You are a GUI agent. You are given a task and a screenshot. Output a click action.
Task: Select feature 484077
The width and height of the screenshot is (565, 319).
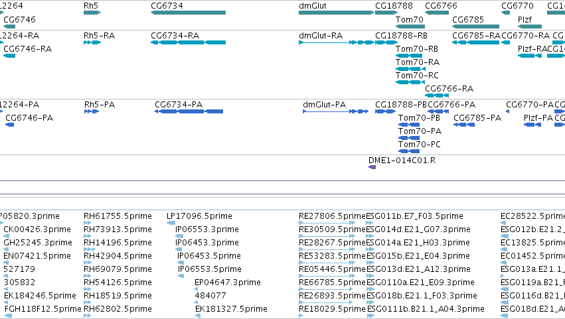pos(197,303)
